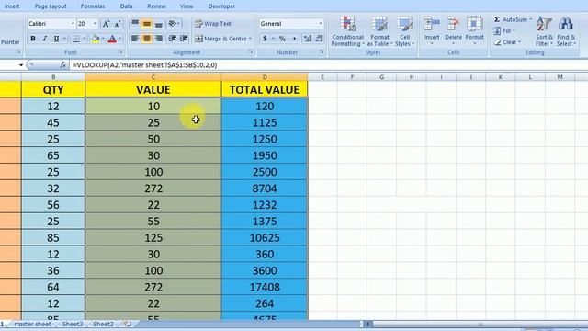Increase indent

[x=184, y=39]
